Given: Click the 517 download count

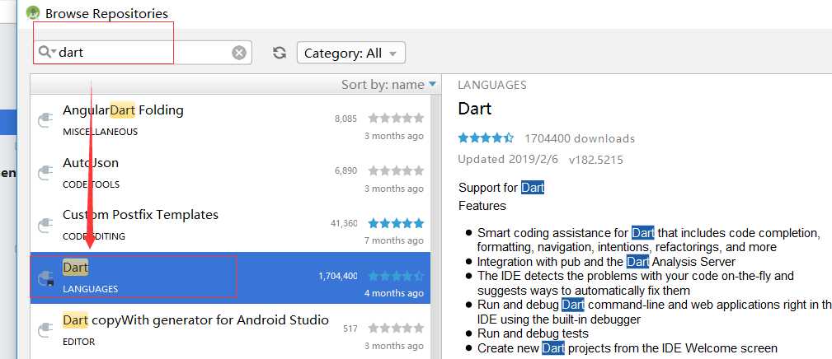Looking at the screenshot, I should (350, 329).
